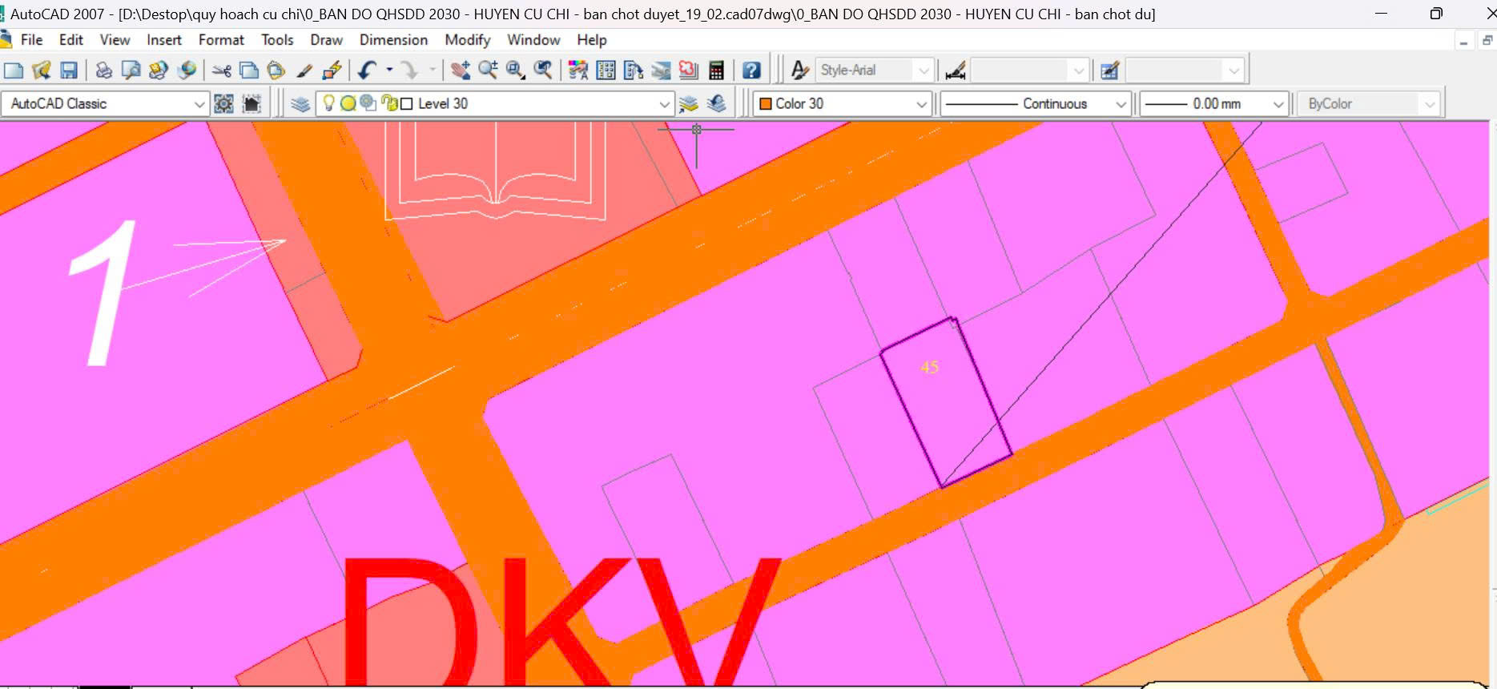Viewport: 1497px width, 689px height.
Task: Click the Help question mark icon
Action: [751, 71]
